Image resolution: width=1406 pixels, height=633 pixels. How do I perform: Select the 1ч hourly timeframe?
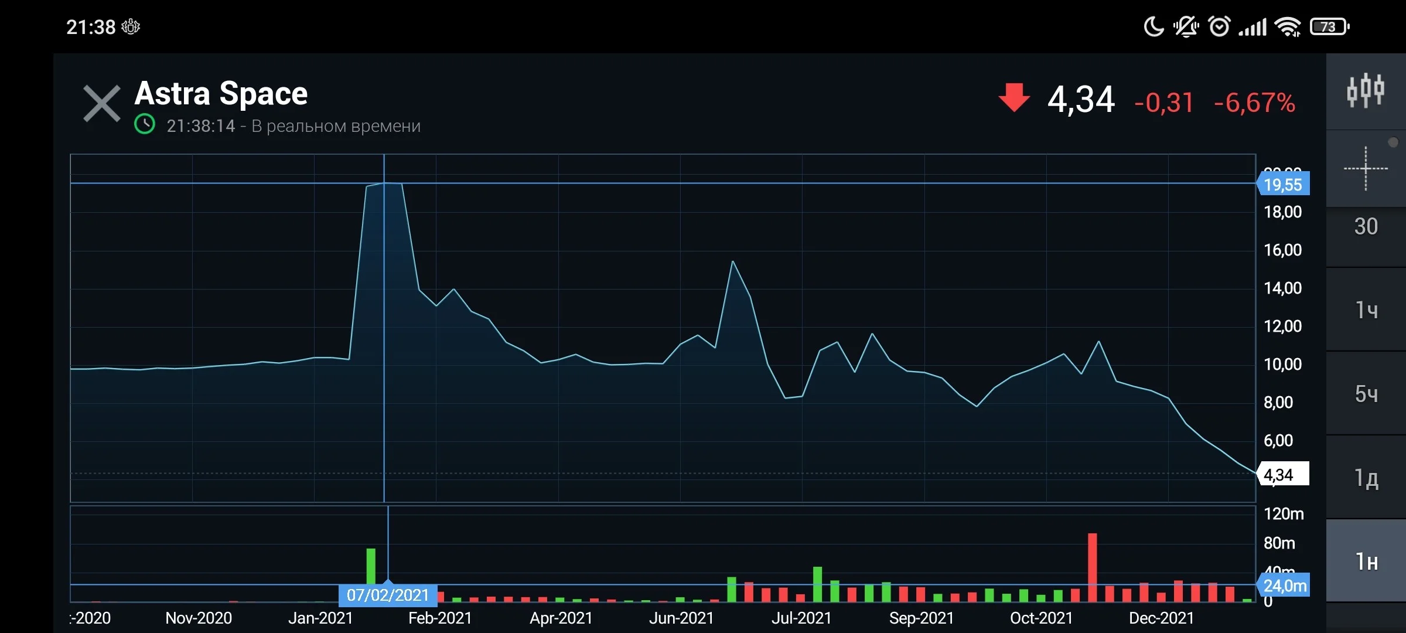pos(1366,310)
